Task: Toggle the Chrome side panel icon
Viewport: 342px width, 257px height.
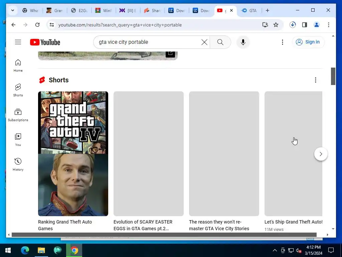Action: tap(305, 25)
